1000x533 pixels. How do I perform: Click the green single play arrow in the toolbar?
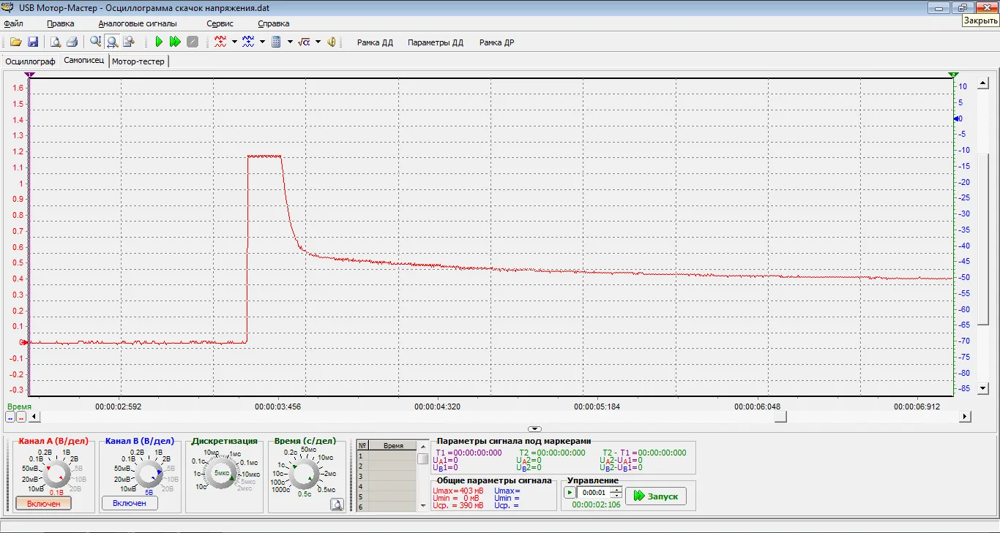pos(158,42)
